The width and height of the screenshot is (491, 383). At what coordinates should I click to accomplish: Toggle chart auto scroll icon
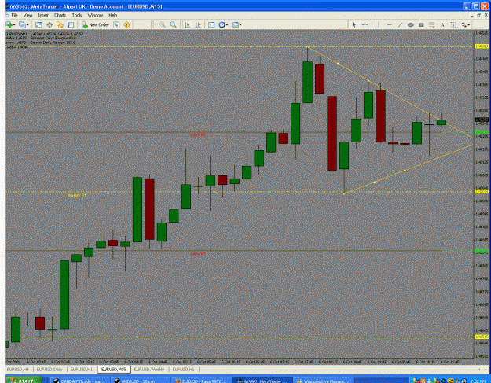tap(187, 24)
